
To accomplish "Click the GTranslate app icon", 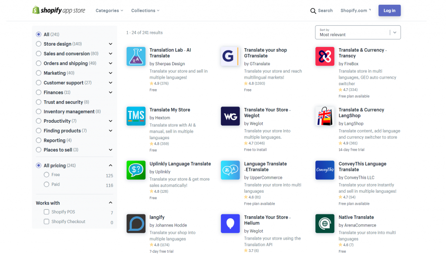I will click(230, 57).
